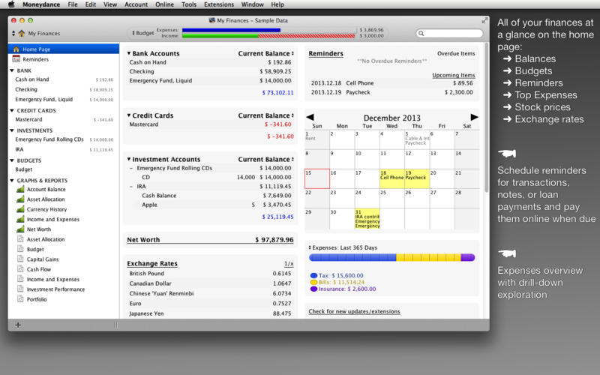
Task: Click in the search input field
Action: (x=449, y=33)
